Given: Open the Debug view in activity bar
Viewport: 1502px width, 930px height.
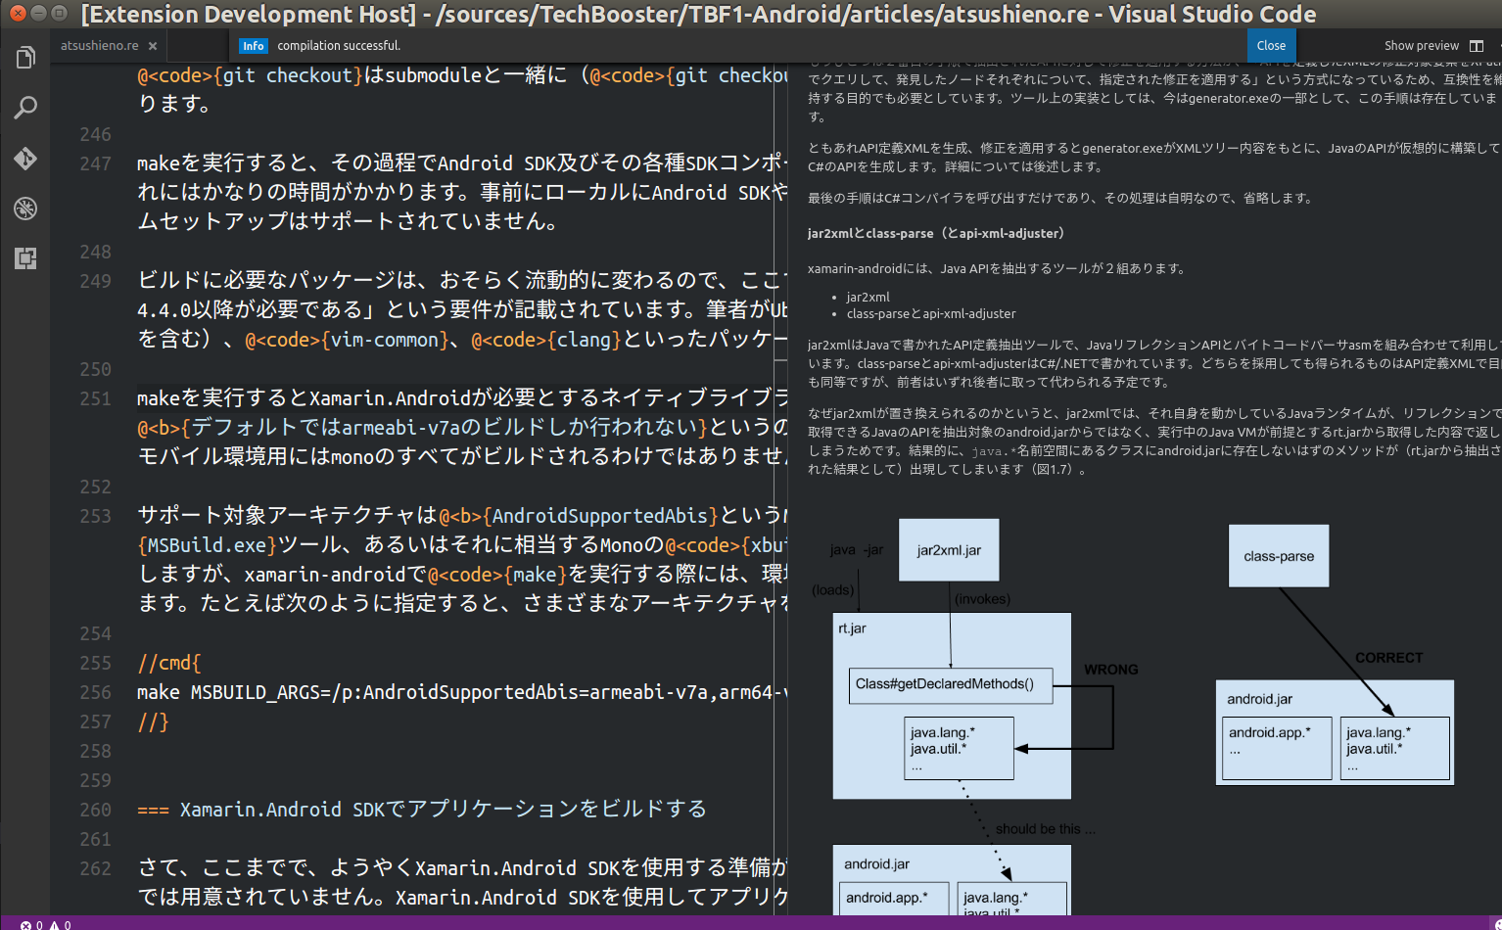Looking at the screenshot, I should (25, 208).
